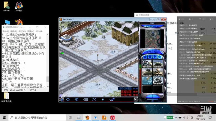Open the Windows Start menu
This screenshot has width=216, height=121.
tap(4, 118)
